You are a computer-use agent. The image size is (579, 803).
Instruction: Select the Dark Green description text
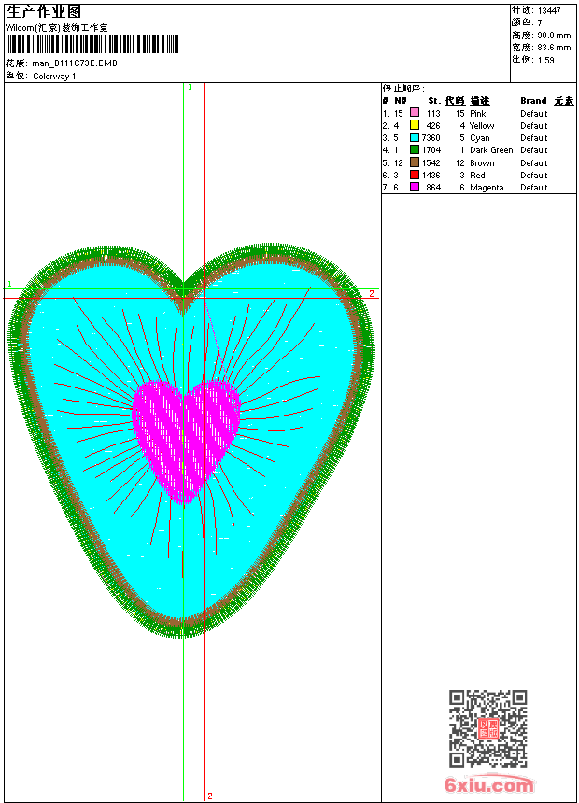[x=491, y=150]
